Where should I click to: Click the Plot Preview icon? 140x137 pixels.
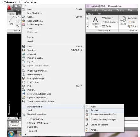24,82
